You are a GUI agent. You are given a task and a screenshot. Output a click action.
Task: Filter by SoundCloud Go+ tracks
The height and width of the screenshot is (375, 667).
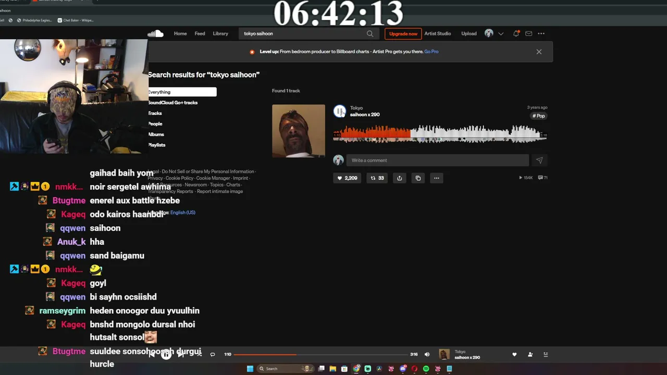point(173,103)
